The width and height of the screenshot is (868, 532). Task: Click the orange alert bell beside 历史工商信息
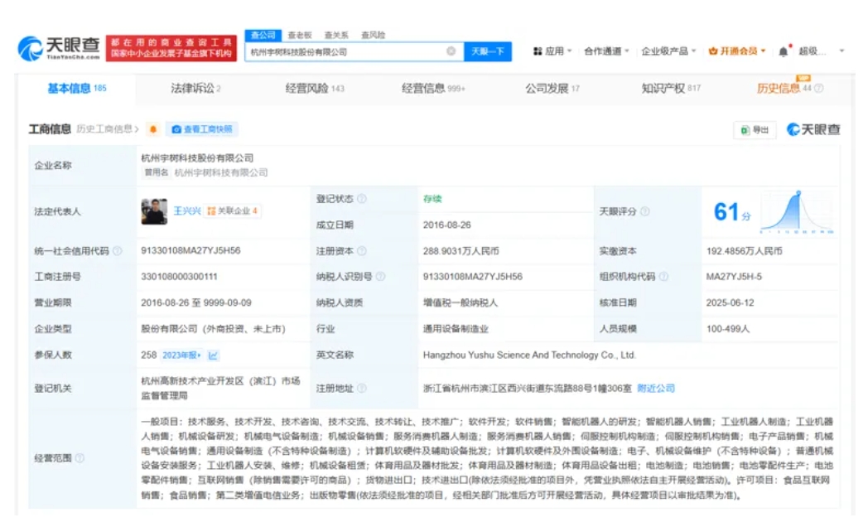pos(153,129)
